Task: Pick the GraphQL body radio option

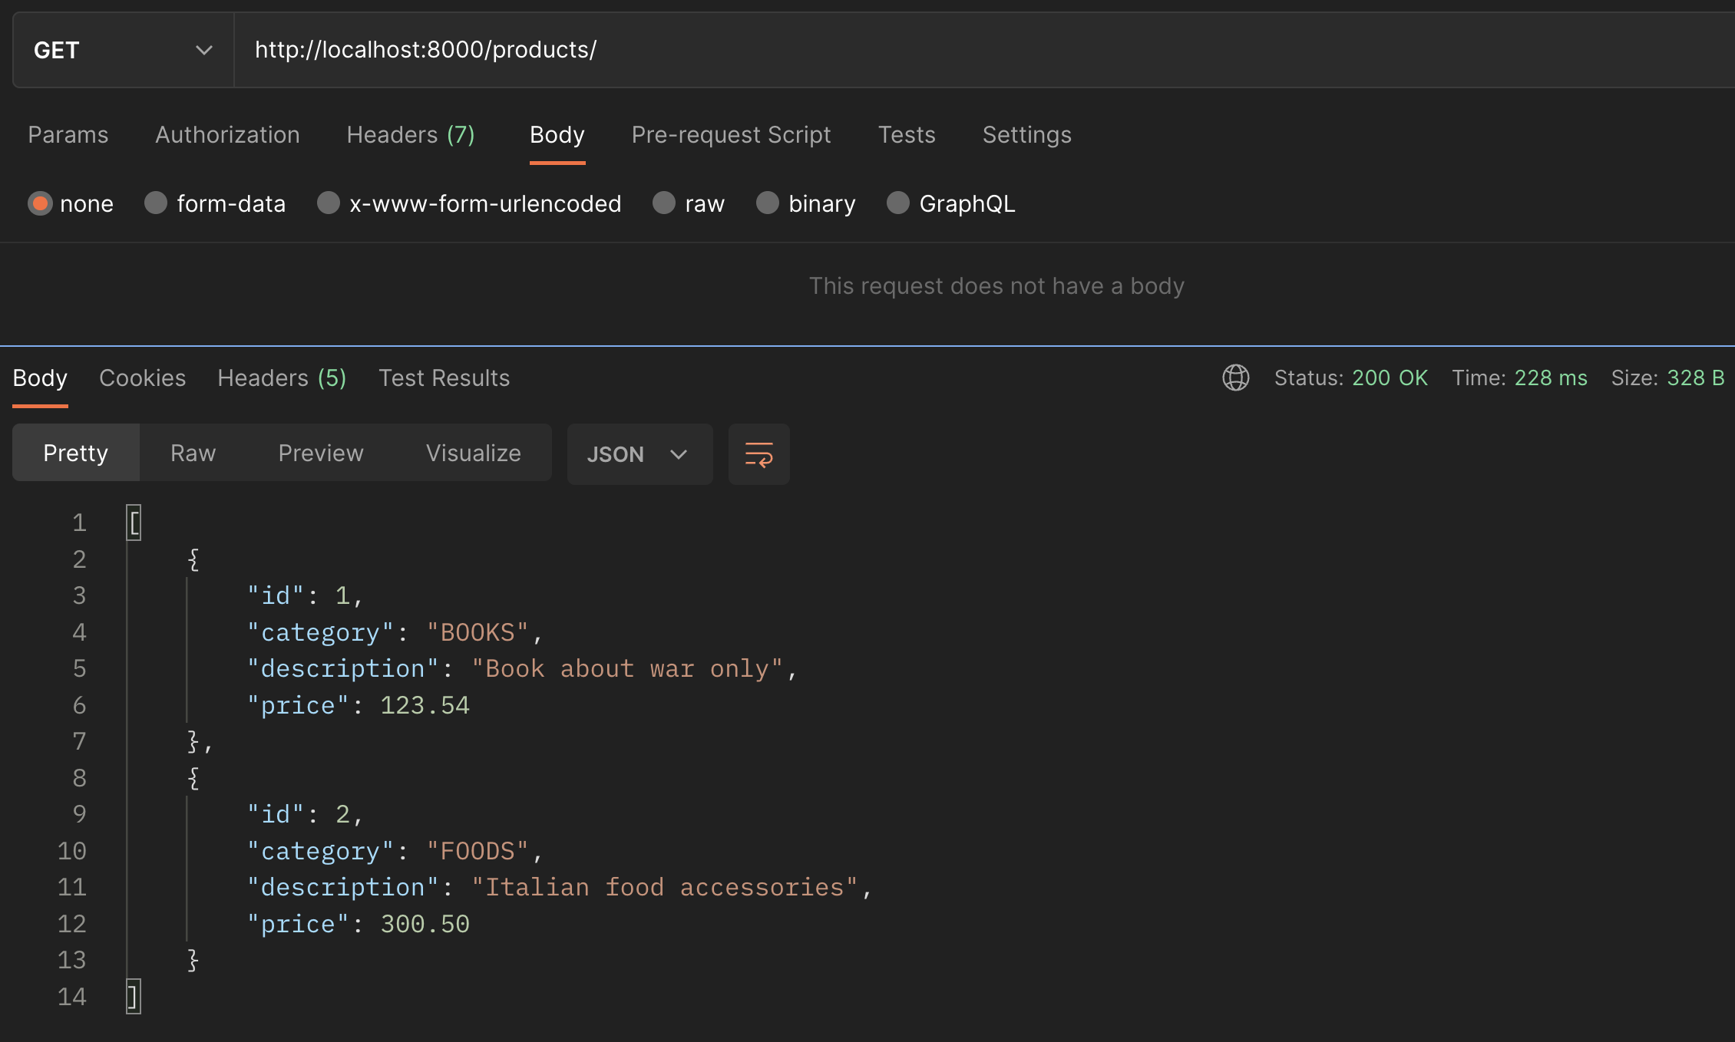Action: coord(898,203)
